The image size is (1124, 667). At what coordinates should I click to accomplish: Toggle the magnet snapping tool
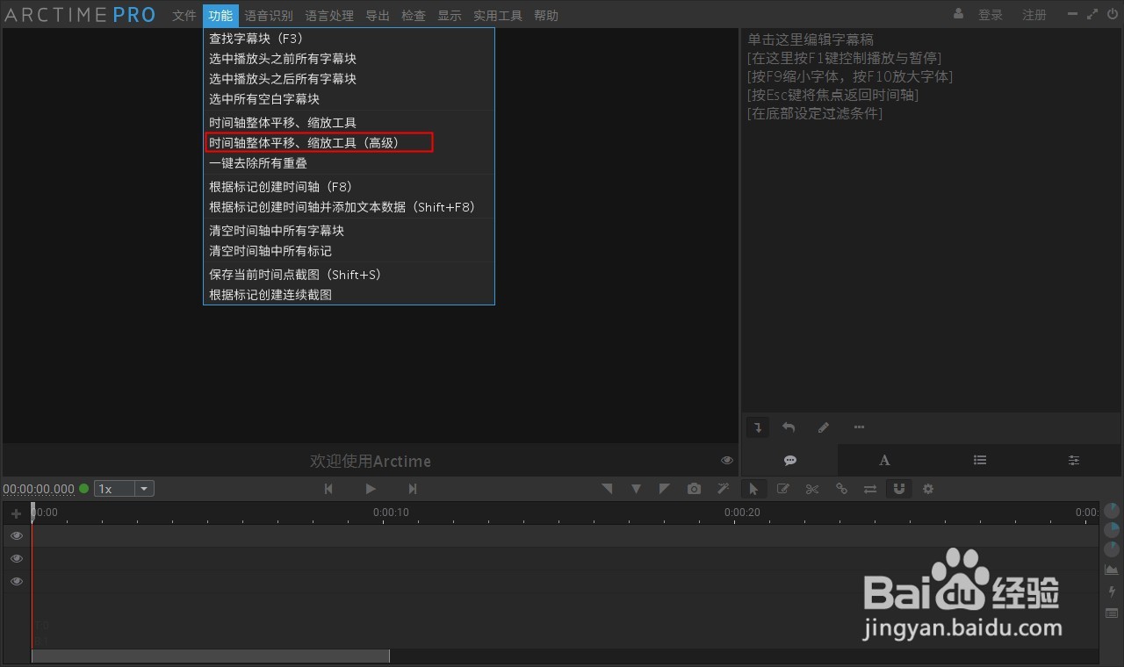coord(899,489)
